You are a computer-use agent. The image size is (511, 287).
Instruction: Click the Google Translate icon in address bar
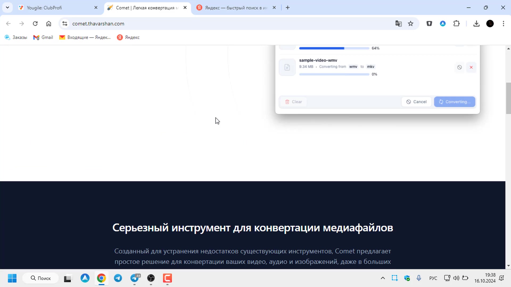(398, 23)
